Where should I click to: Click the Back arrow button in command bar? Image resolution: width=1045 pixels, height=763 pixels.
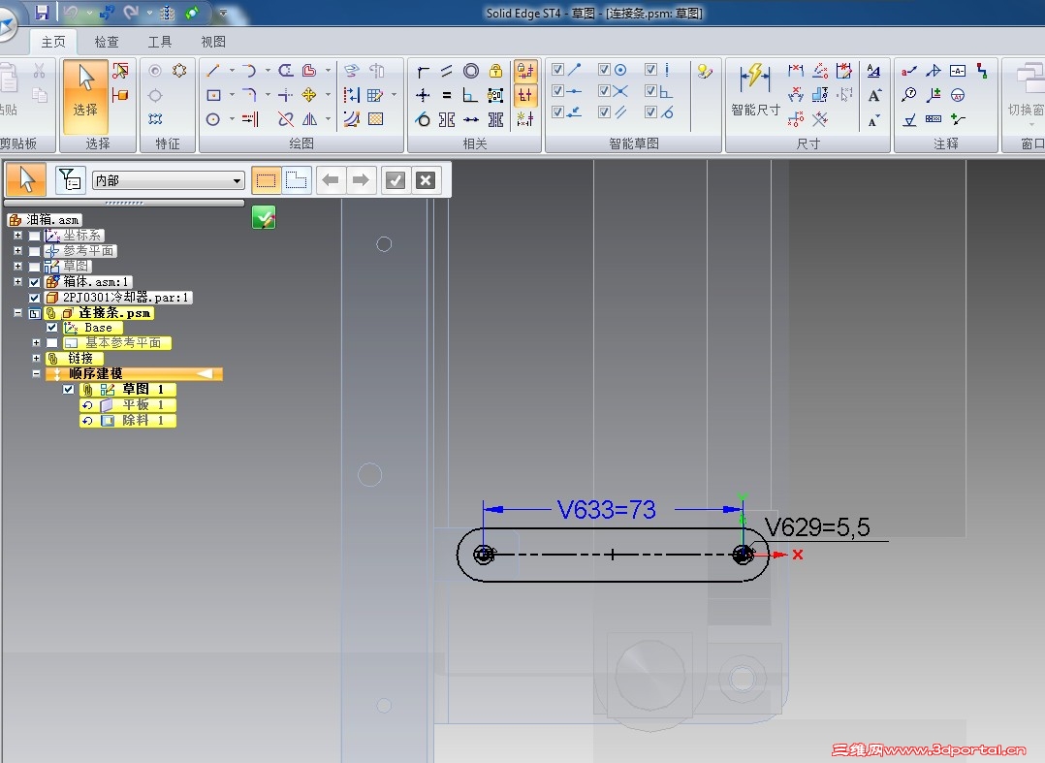(x=331, y=180)
